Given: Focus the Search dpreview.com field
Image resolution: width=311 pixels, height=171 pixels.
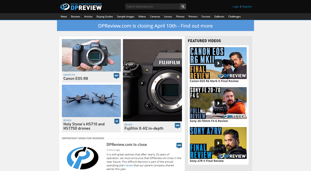Looking at the screenshot, I should pyautogui.click(x=152, y=6).
